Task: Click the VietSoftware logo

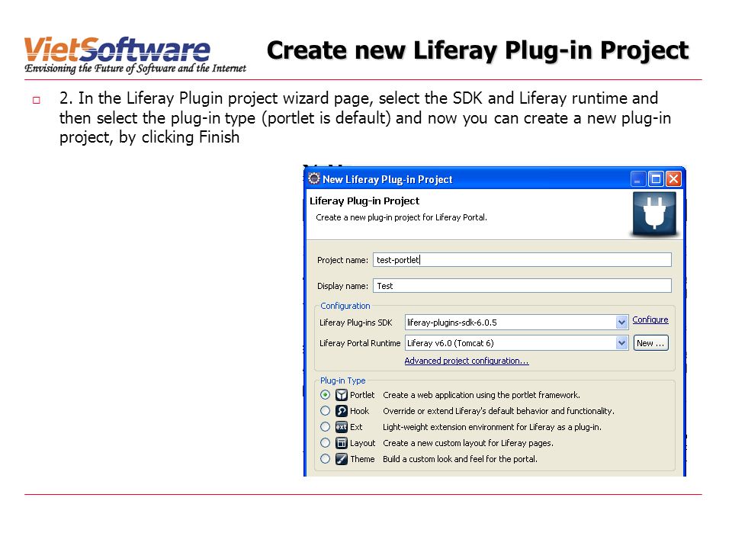Action: (136, 55)
